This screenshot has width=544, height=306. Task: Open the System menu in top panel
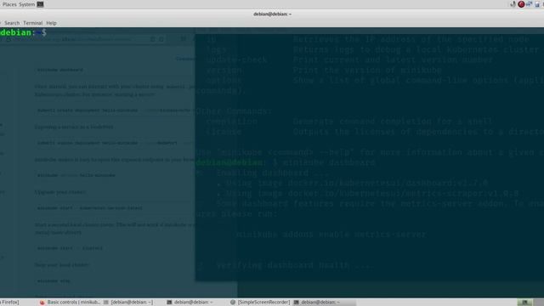[26, 4]
